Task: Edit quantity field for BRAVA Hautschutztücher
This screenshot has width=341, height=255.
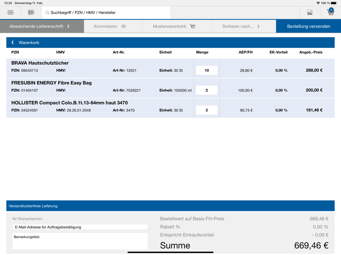Action: click(207, 70)
